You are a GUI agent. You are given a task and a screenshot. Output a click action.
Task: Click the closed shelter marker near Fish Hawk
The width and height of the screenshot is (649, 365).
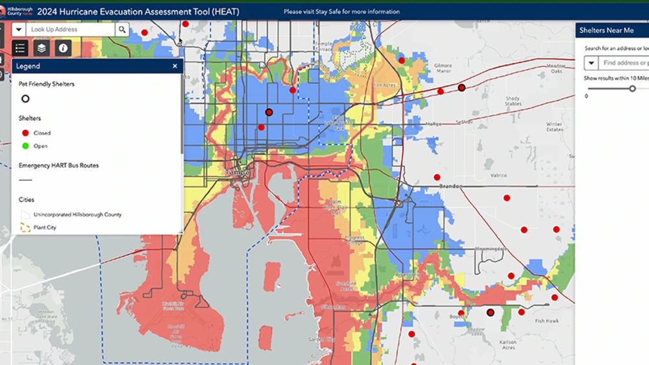(521, 312)
